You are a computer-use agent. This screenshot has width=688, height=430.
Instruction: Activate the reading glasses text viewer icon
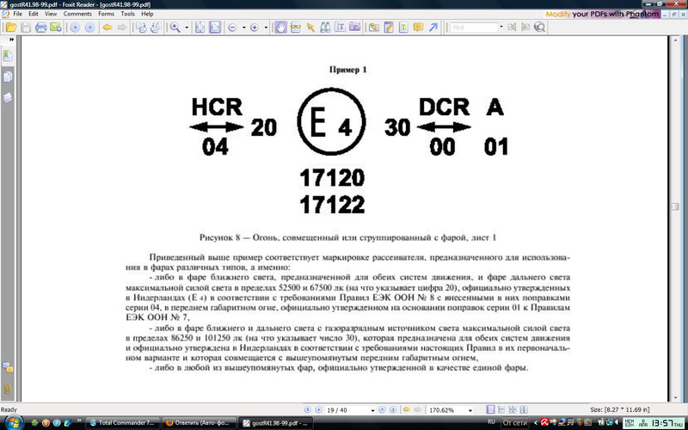[296, 28]
